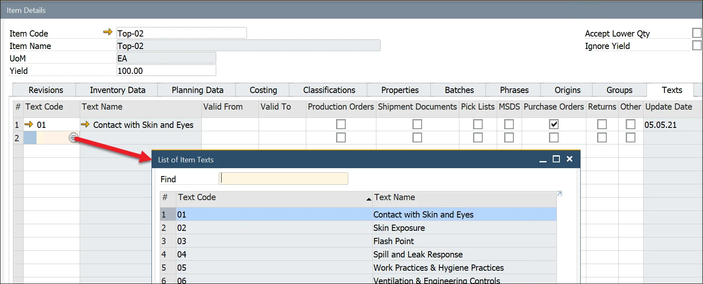Select the Texts tab
Image resolution: width=703 pixels, height=284 pixels.
point(671,90)
